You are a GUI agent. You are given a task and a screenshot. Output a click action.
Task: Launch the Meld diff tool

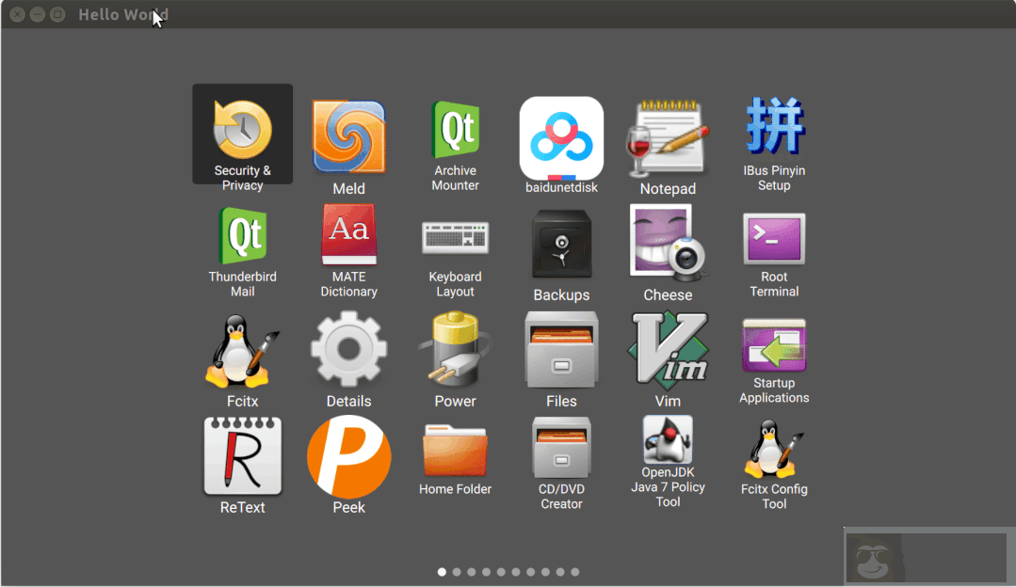coord(348,136)
